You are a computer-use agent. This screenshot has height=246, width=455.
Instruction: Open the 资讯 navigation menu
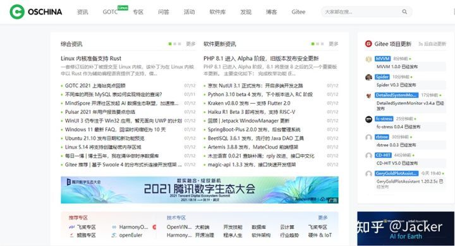(x=82, y=12)
